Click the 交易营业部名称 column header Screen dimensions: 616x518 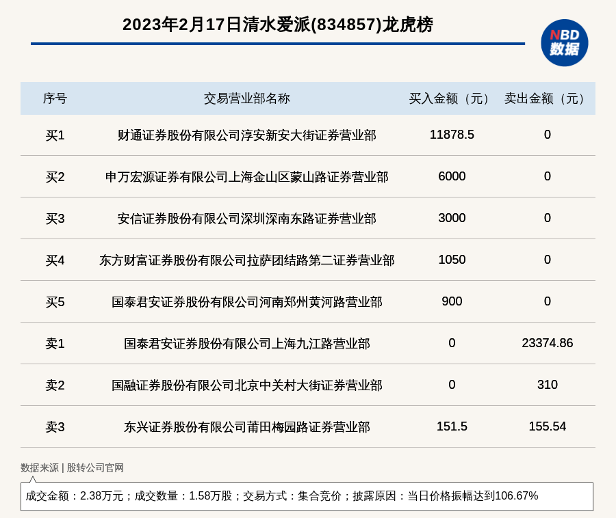pyautogui.click(x=246, y=98)
